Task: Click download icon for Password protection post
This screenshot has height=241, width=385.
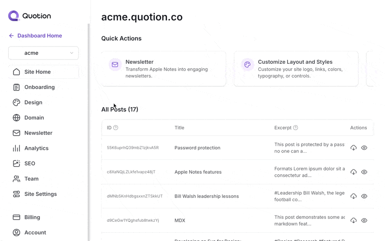Action: click(354, 148)
